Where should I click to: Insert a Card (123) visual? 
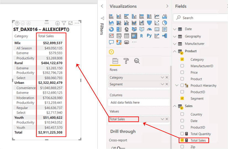coord(157,29)
